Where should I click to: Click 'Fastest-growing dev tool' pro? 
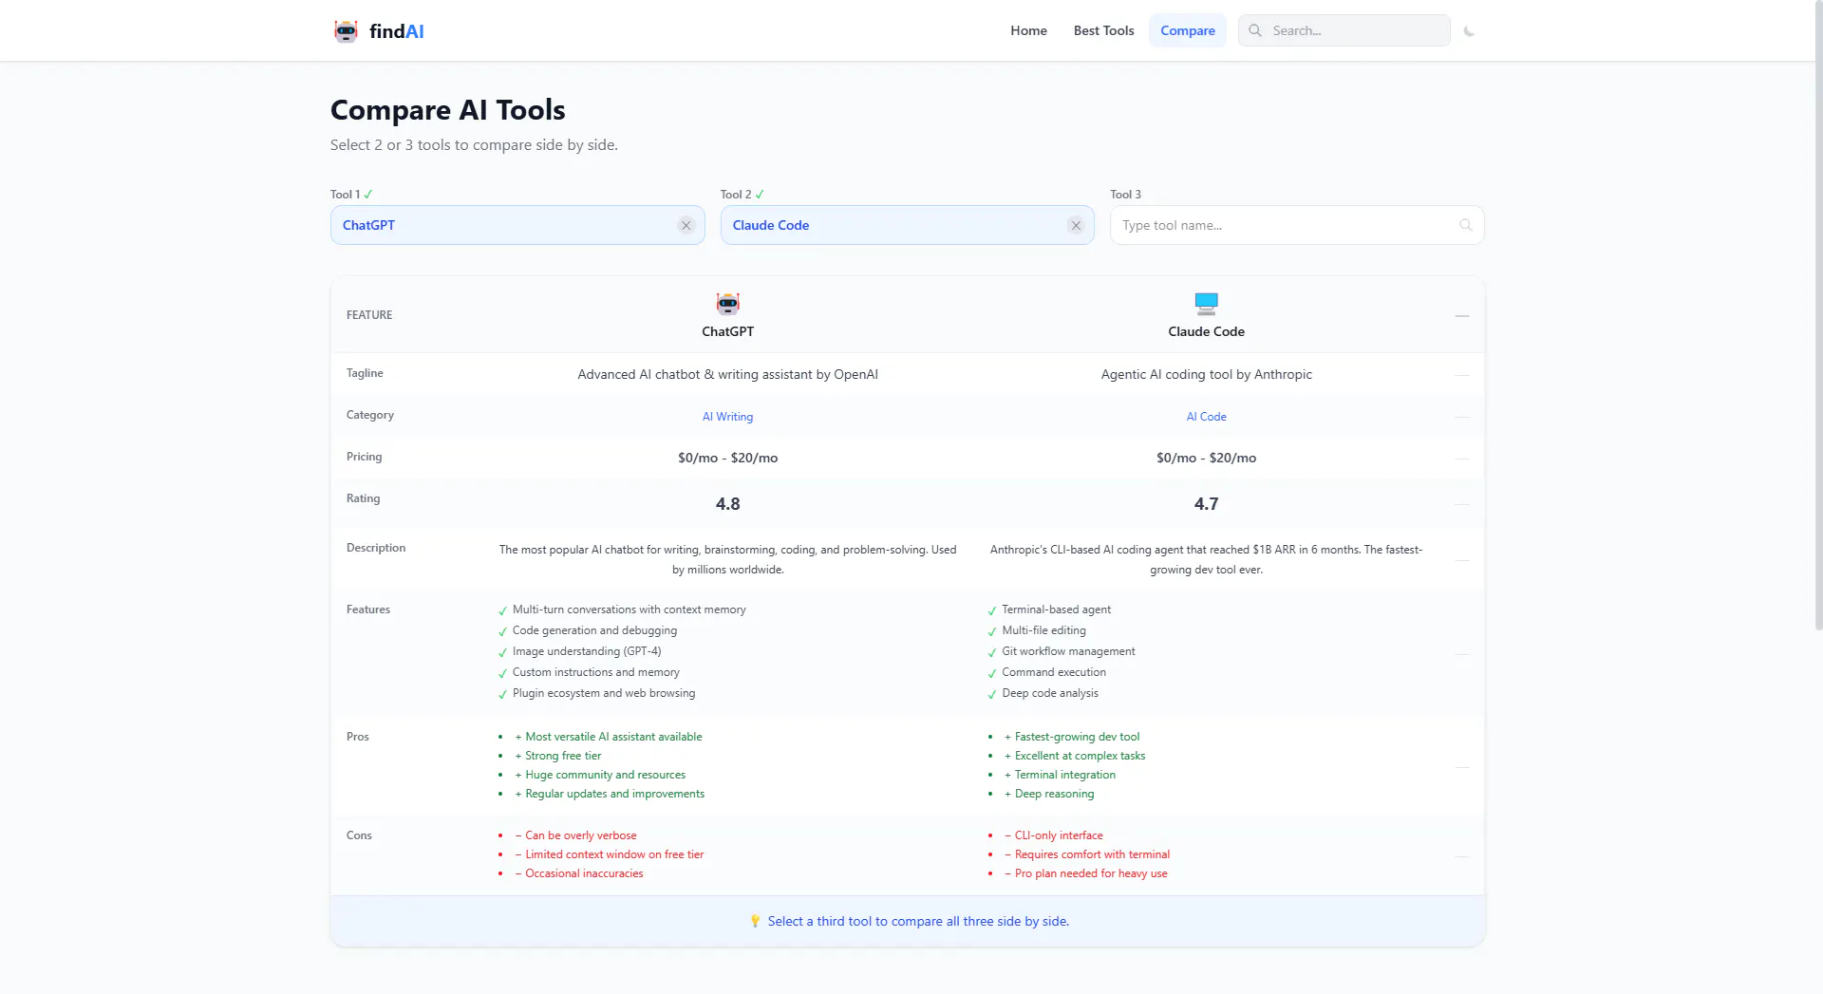click(x=1077, y=737)
